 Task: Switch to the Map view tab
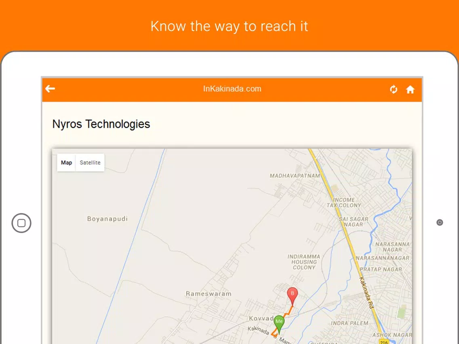coord(66,163)
